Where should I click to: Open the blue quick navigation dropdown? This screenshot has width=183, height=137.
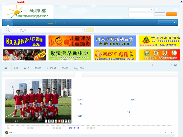tap(167, 22)
